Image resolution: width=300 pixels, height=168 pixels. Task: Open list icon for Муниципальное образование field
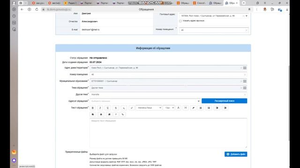point(245,81)
